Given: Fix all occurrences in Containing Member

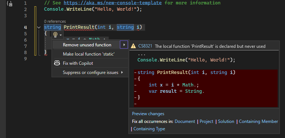Looking at the screenshot, I should pos(259,121).
